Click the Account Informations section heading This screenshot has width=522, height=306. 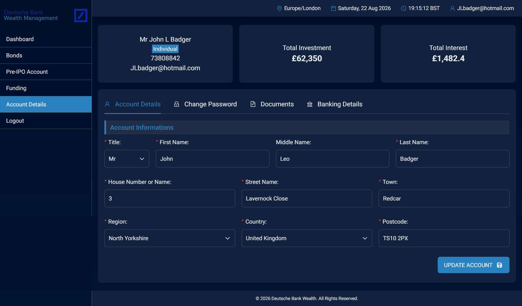click(x=142, y=128)
